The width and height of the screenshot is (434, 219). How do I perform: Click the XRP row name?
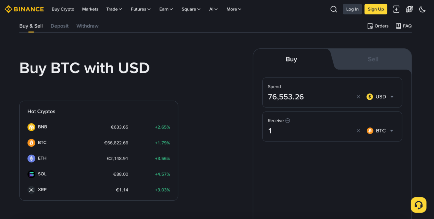tap(42, 190)
